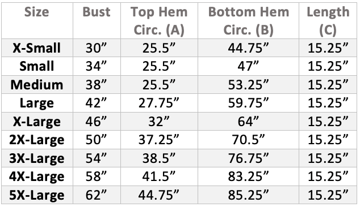360x207 pixels.
Task: Select the Medium size cell
Action: 37,85
